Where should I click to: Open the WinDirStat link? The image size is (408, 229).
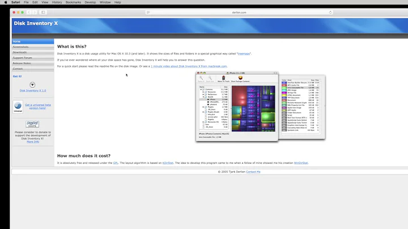[301, 163]
